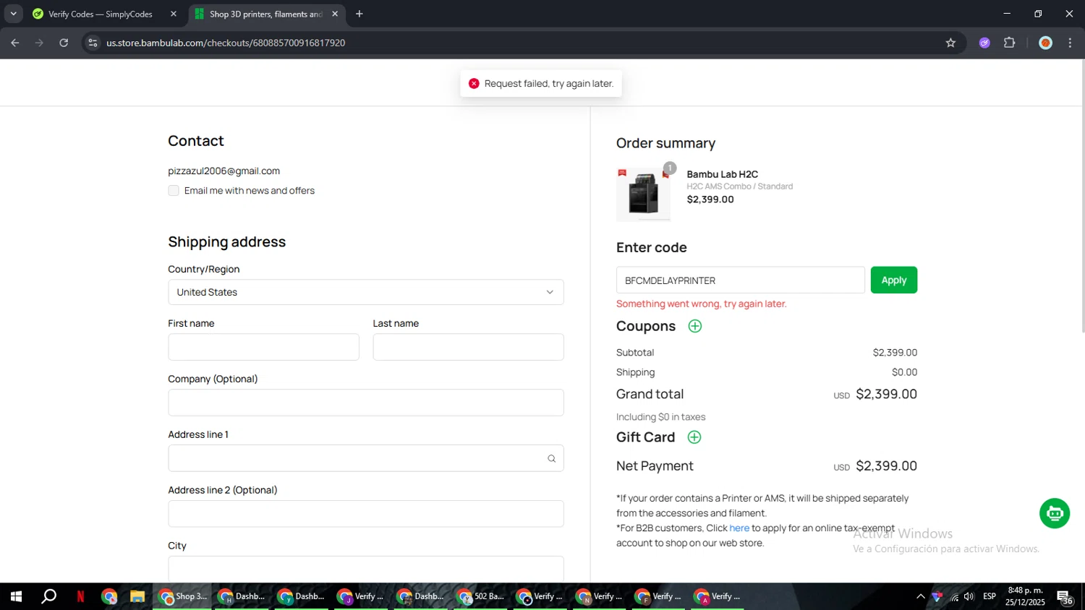Click the colorful tray app icon
Image resolution: width=1085 pixels, height=610 pixels.
pos(937,596)
